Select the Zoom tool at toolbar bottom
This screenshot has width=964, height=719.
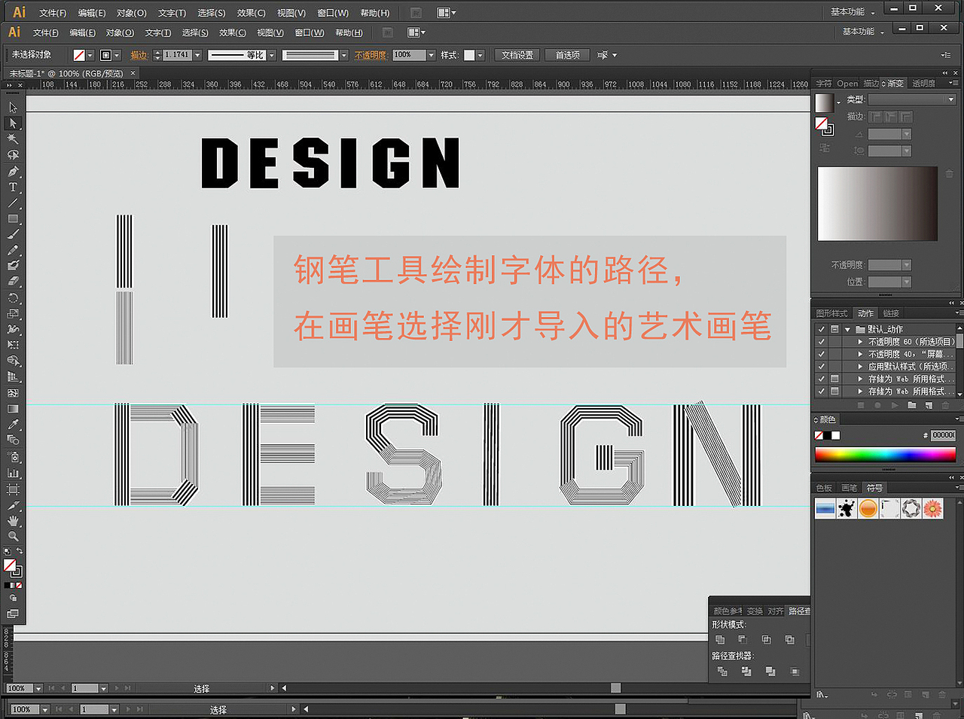(13, 537)
